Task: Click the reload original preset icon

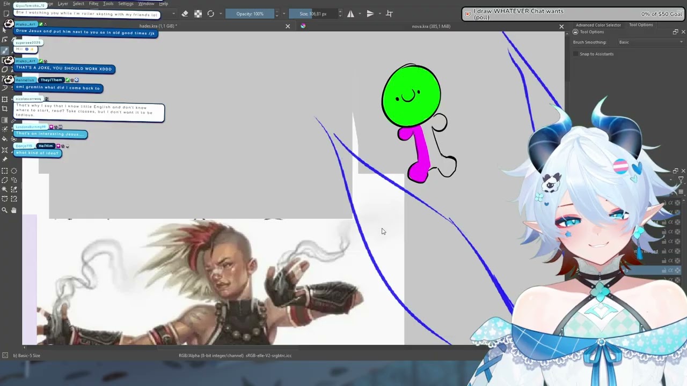Action: (210, 13)
